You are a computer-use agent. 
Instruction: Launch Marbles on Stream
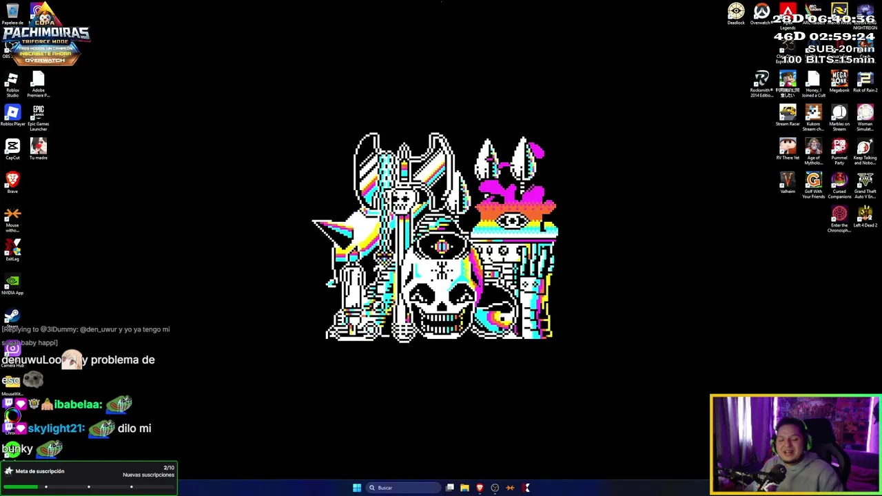(x=839, y=118)
